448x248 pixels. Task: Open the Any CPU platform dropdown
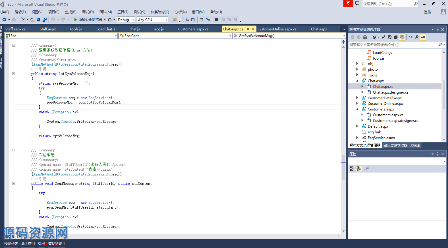[x=153, y=20]
